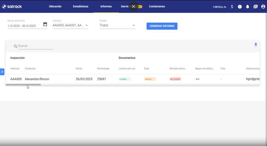
Task: Click the Fecha column header
Action: (x=79, y=69)
